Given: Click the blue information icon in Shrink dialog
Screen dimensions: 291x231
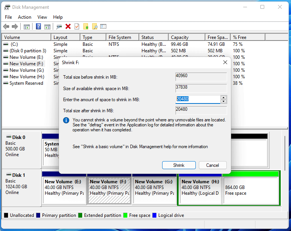Looking at the screenshot, I should (66, 120).
